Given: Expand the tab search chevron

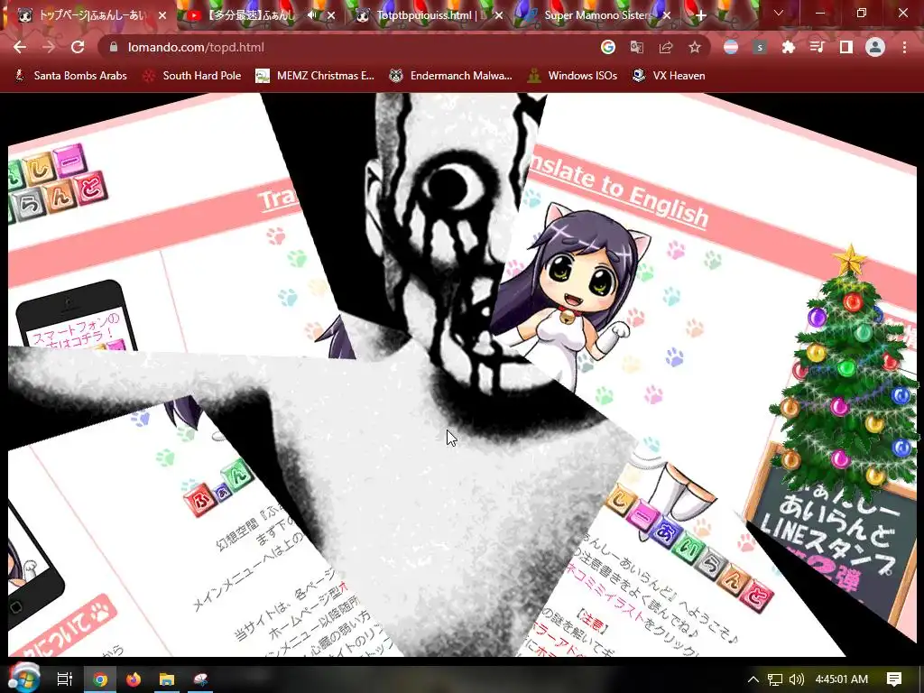Looking at the screenshot, I should (x=779, y=13).
